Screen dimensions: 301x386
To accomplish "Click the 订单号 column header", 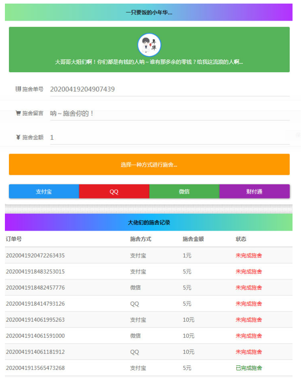I will point(13,239).
